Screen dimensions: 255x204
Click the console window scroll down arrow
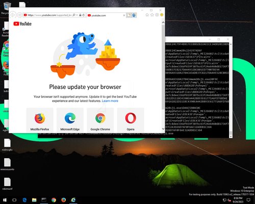pyautogui.click(x=231, y=136)
